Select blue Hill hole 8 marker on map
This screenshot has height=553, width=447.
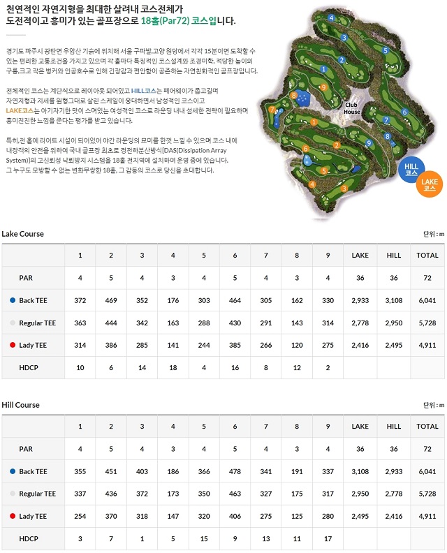pos(388,136)
